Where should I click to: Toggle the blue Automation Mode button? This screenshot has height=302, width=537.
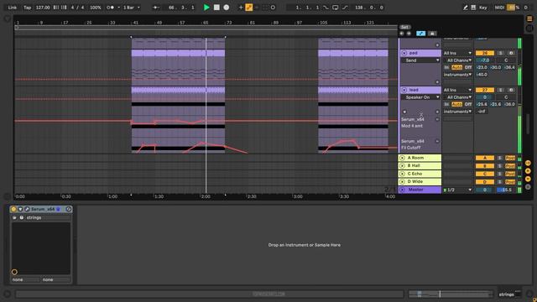point(420,34)
